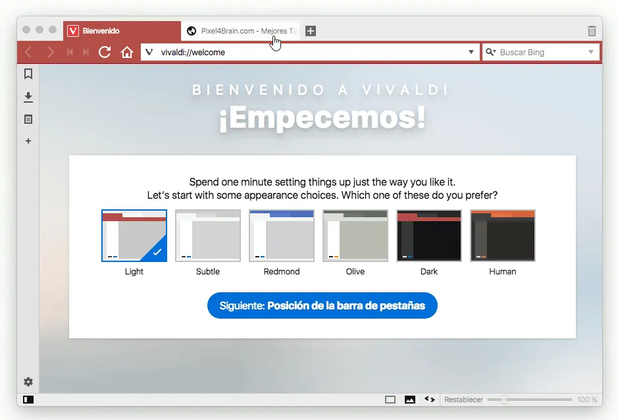Open the Notes panel icon

tap(28, 119)
